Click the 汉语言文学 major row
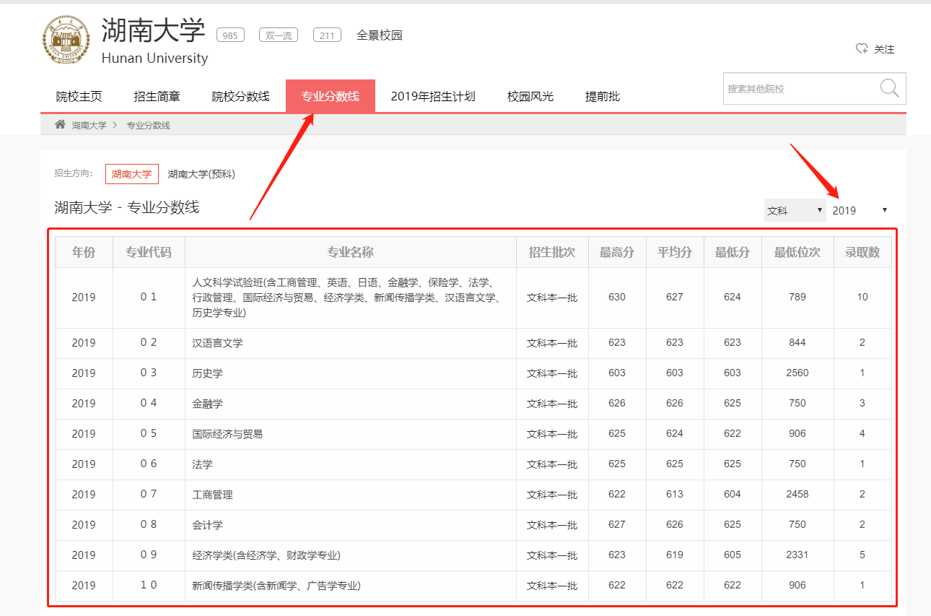931x616 pixels. [473, 343]
